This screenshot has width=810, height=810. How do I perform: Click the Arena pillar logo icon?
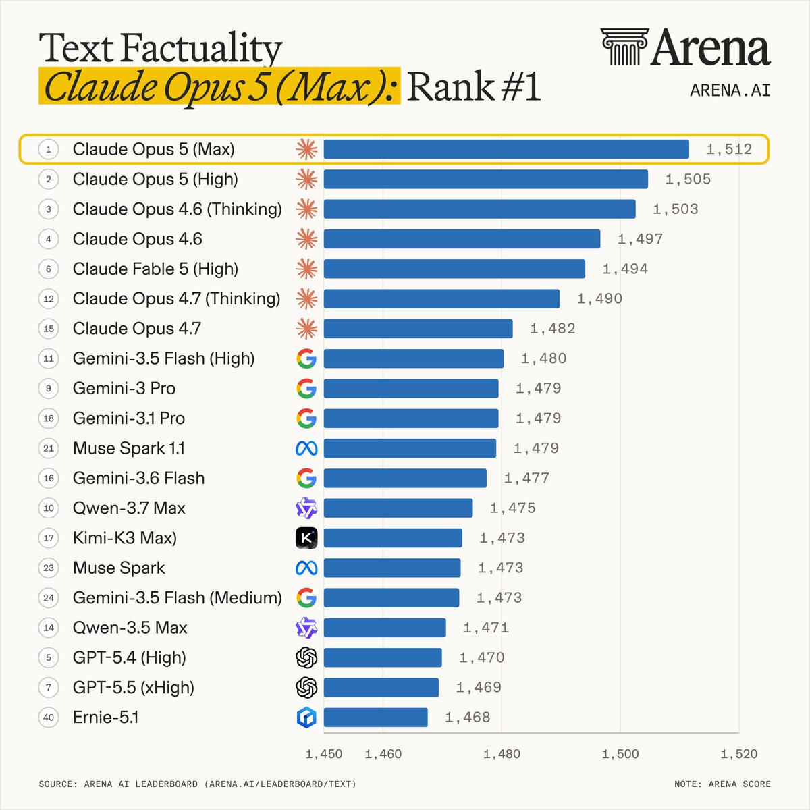pos(624,47)
